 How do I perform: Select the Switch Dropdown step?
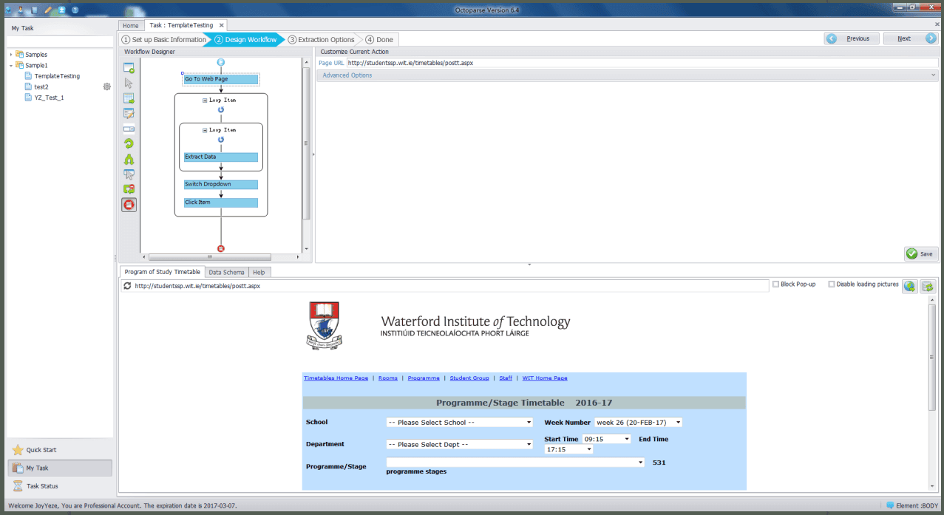(221, 185)
